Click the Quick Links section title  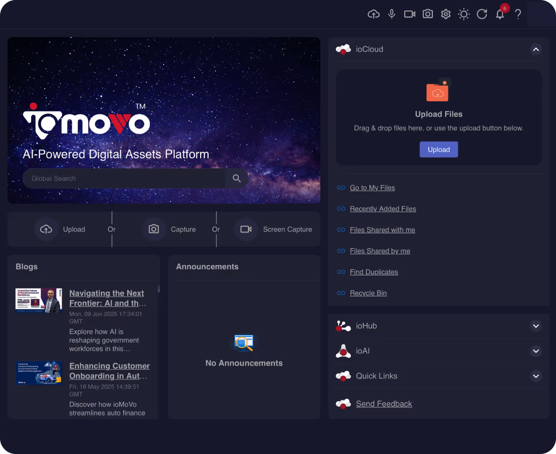coord(377,376)
